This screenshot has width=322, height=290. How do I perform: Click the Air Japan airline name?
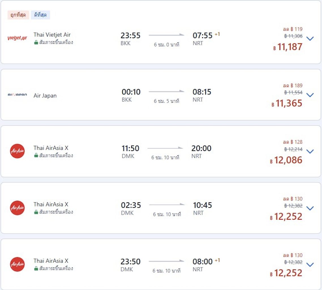point(45,96)
